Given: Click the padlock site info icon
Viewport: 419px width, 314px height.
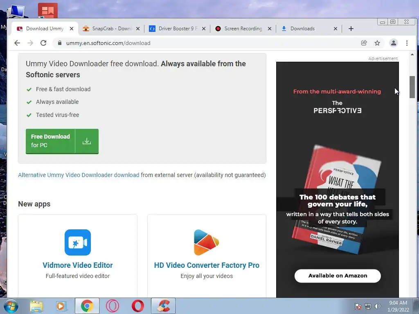Looking at the screenshot, I should pos(60,43).
